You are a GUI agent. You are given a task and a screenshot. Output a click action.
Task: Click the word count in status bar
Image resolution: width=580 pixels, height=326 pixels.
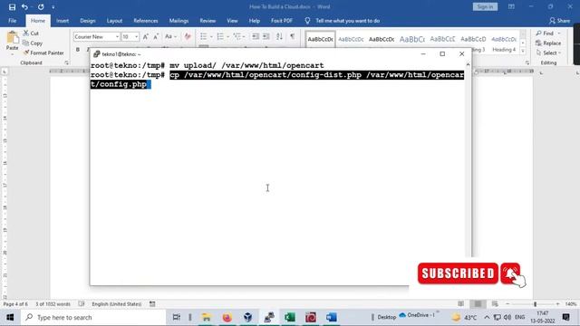pos(53,304)
